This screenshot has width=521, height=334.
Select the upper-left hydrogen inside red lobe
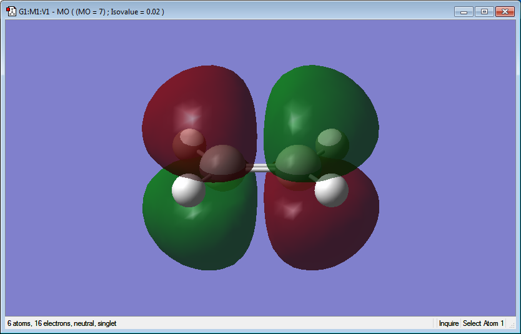(x=189, y=144)
